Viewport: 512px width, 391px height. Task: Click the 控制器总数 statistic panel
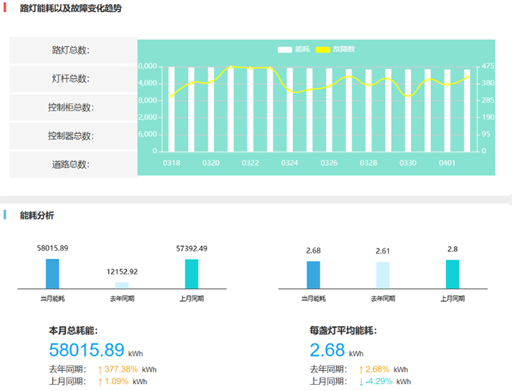70,135
